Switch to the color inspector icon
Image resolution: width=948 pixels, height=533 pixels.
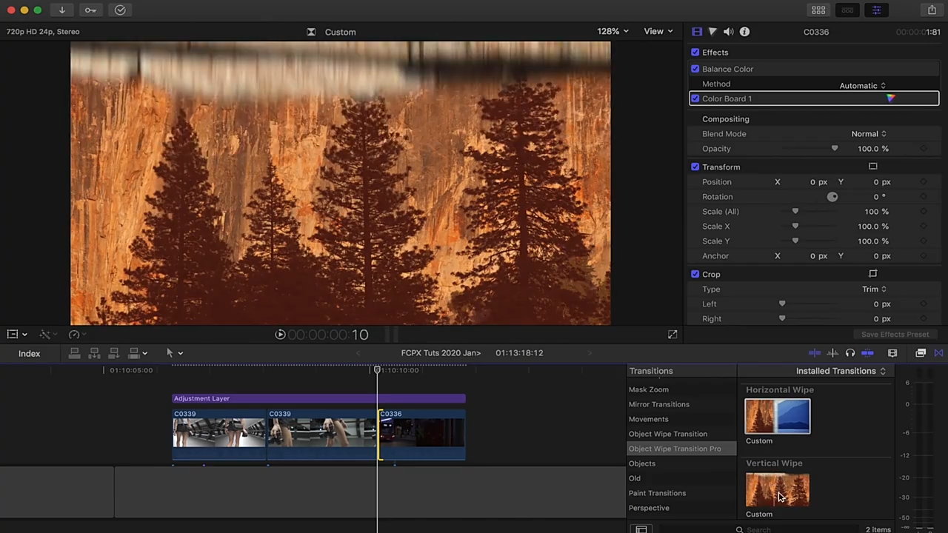(x=712, y=32)
